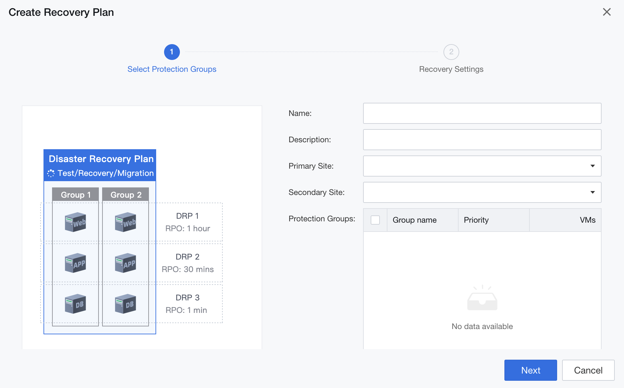Click the Group 2 DB server icon

pyautogui.click(x=125, y=304)
